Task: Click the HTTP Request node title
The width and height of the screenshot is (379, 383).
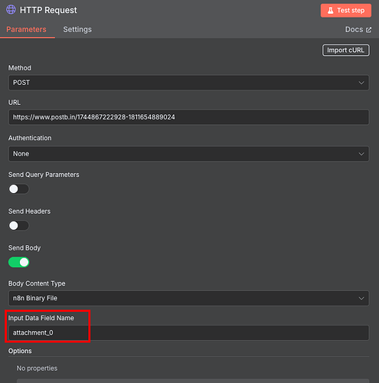Action: pos(48,10)
